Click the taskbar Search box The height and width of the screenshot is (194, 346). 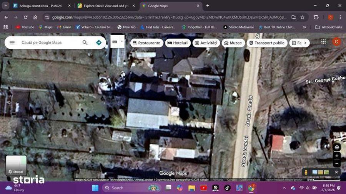pos(132,188)
